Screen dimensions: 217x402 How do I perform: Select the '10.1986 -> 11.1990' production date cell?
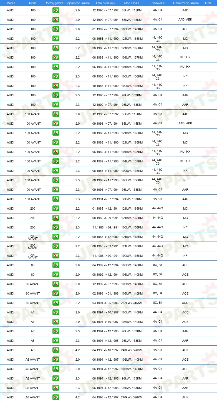click(105, 86)
